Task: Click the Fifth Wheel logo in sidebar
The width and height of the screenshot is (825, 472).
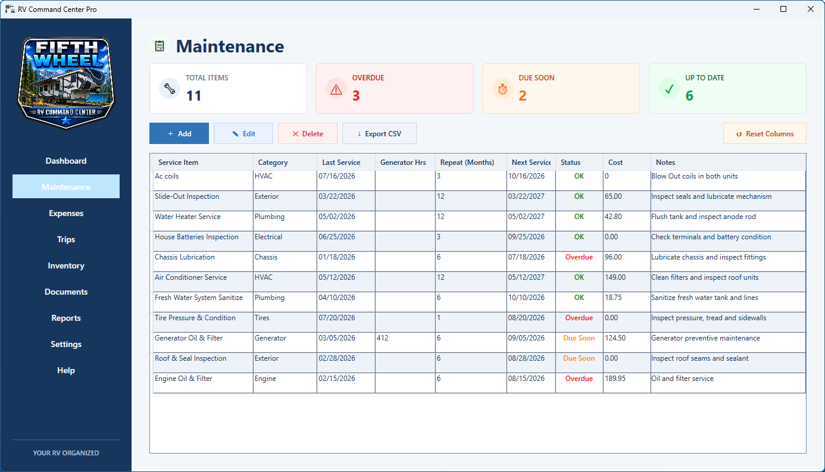Action: pos(65,82)
